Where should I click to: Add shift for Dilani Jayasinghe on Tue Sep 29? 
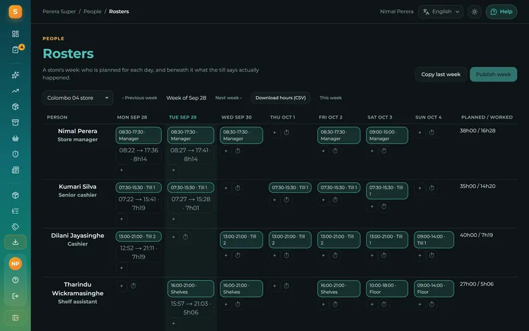pos(173,237)
